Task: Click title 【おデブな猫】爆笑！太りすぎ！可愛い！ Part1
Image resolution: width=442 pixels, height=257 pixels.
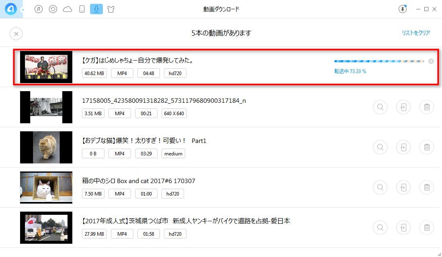Action: (x=144, y=141)
